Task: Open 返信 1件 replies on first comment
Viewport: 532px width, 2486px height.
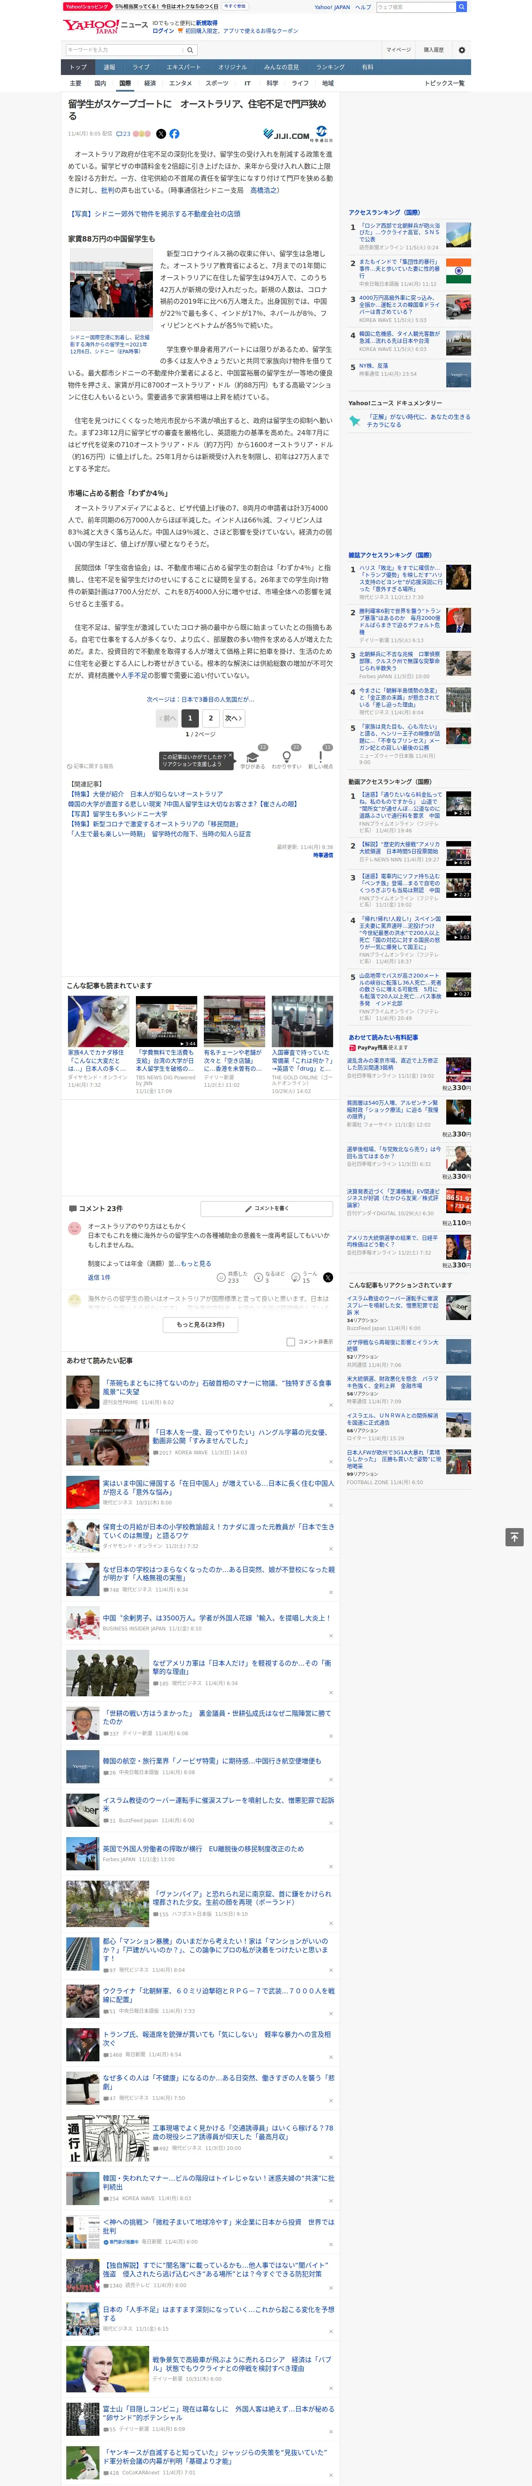Action: click(99, 1277)
